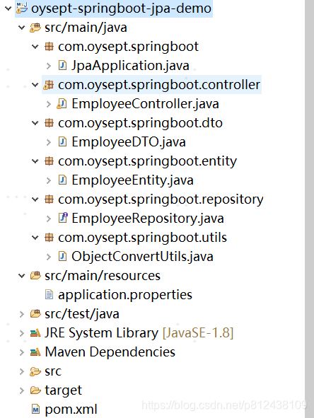314x418 pixels.
Task: Click the JRE System Library icon
Action: point(35,333)
